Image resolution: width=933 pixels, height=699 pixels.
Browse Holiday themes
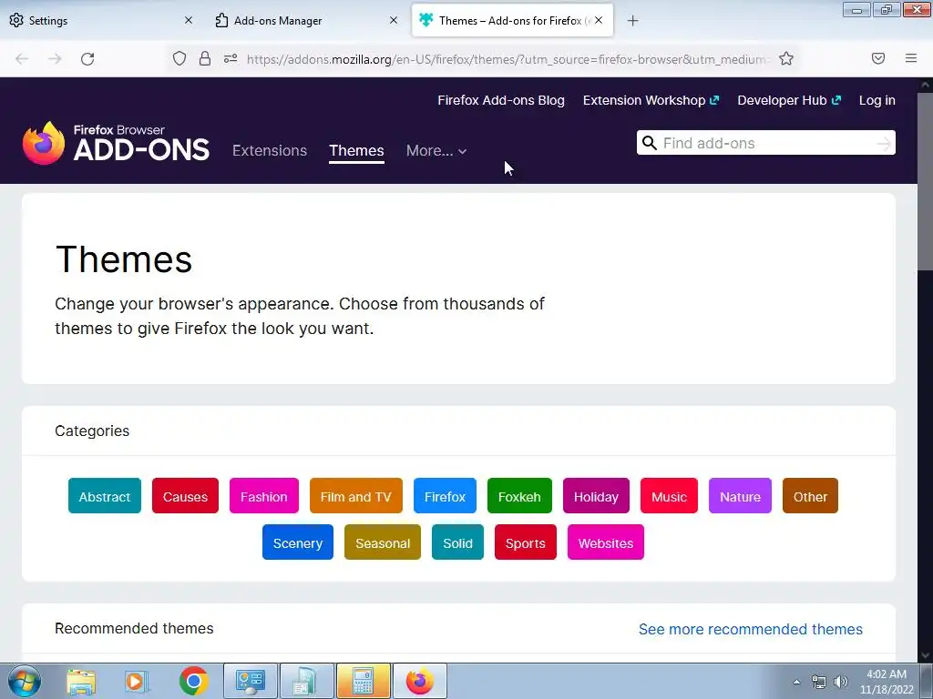(596, 496)
